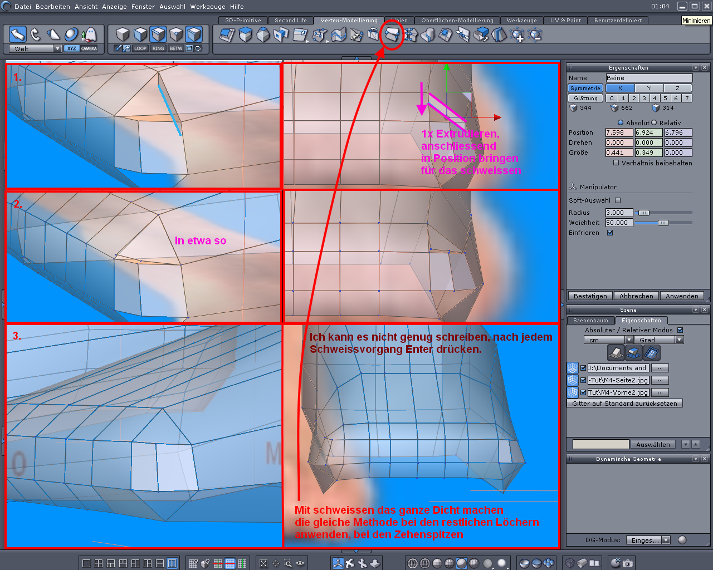This screenshot has width=713, height=570.
Task: Click the Auswählen button
Action: (653, 444)
